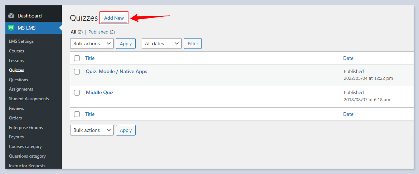Click the Dashboard gauge icon
This screenshot has height=174, width=419.
click(11, 16)
